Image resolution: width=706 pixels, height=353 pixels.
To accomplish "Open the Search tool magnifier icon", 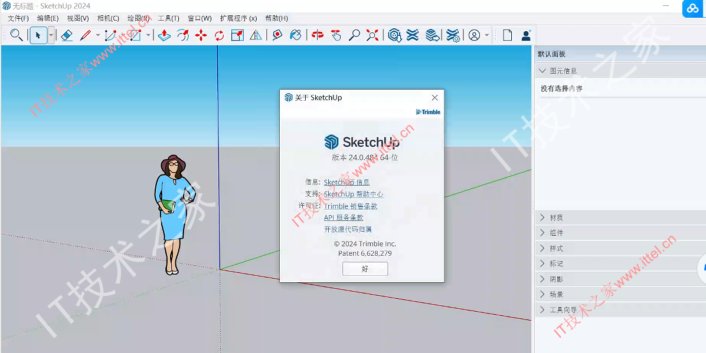I will coord(17,35).
